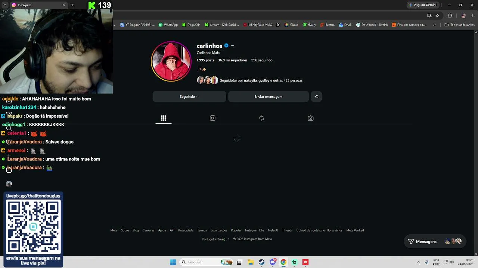The image size is (478, 268).
Task: Open the X bookmark icon
Action: pos(278,25)
